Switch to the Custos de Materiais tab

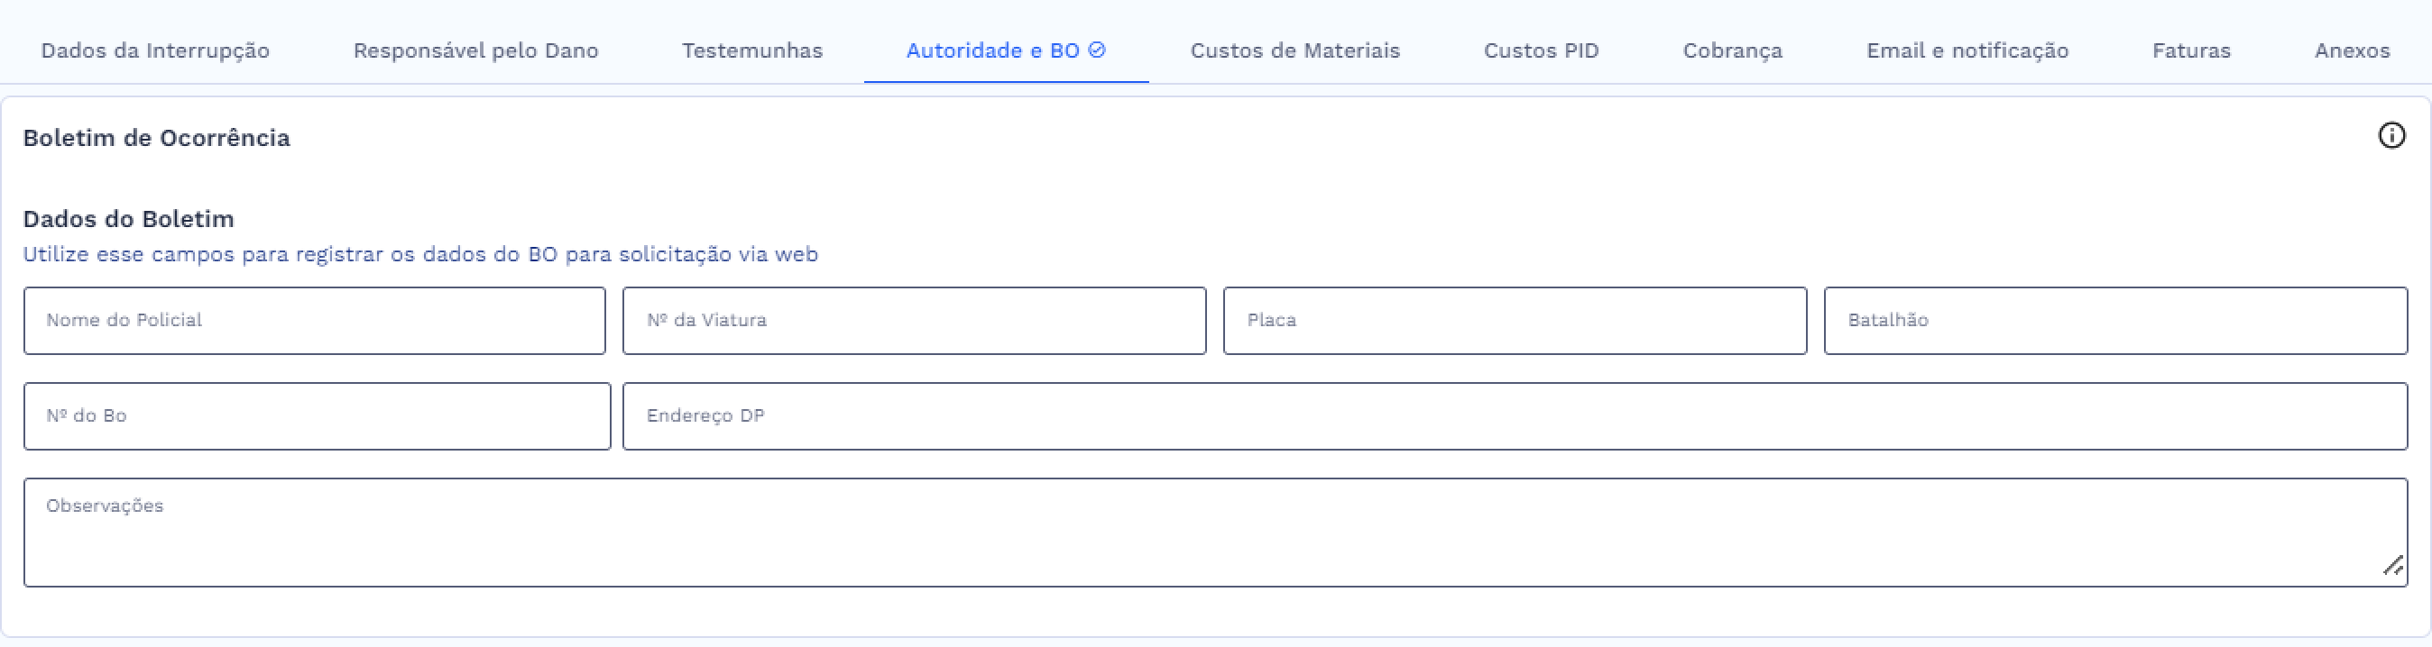tap(1295, 51)
